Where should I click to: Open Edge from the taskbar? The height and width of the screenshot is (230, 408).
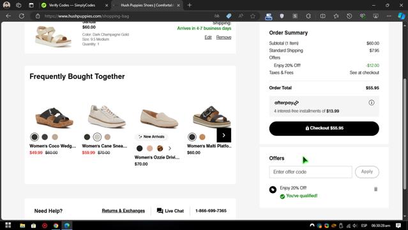click(x=67, y=226)
